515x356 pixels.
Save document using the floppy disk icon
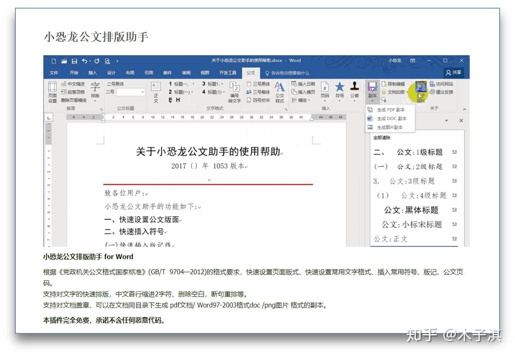(74, 61)
